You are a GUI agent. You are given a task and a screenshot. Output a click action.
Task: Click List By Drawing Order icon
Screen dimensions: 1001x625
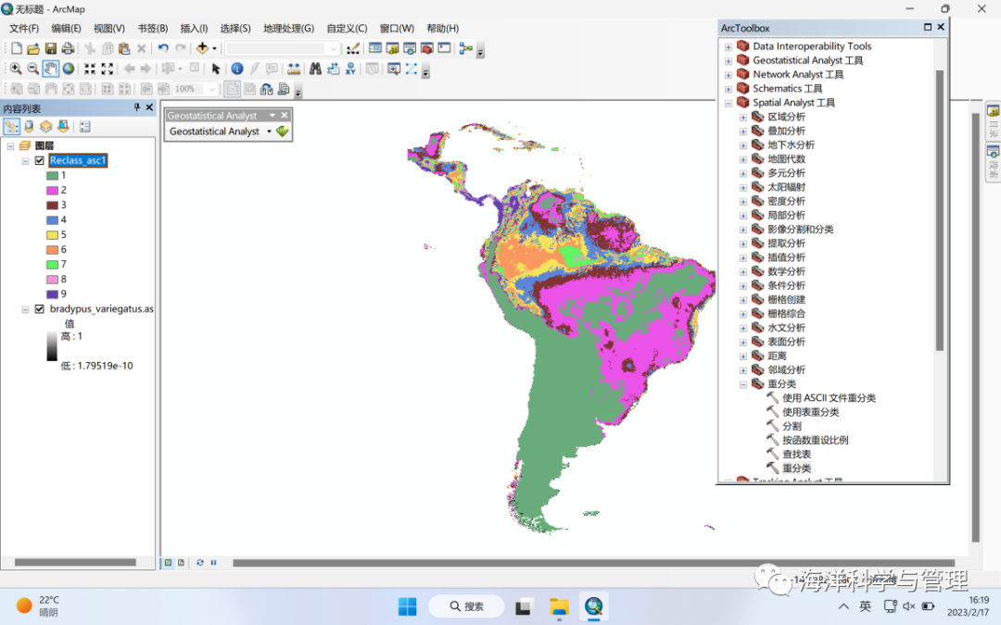pyautogui.click(x=11, y=126)
